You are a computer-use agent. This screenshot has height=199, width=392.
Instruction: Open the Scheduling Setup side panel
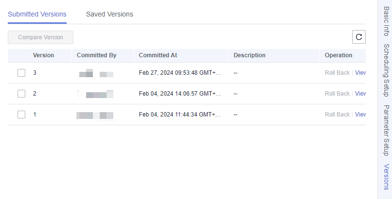[x=386, y=70]
